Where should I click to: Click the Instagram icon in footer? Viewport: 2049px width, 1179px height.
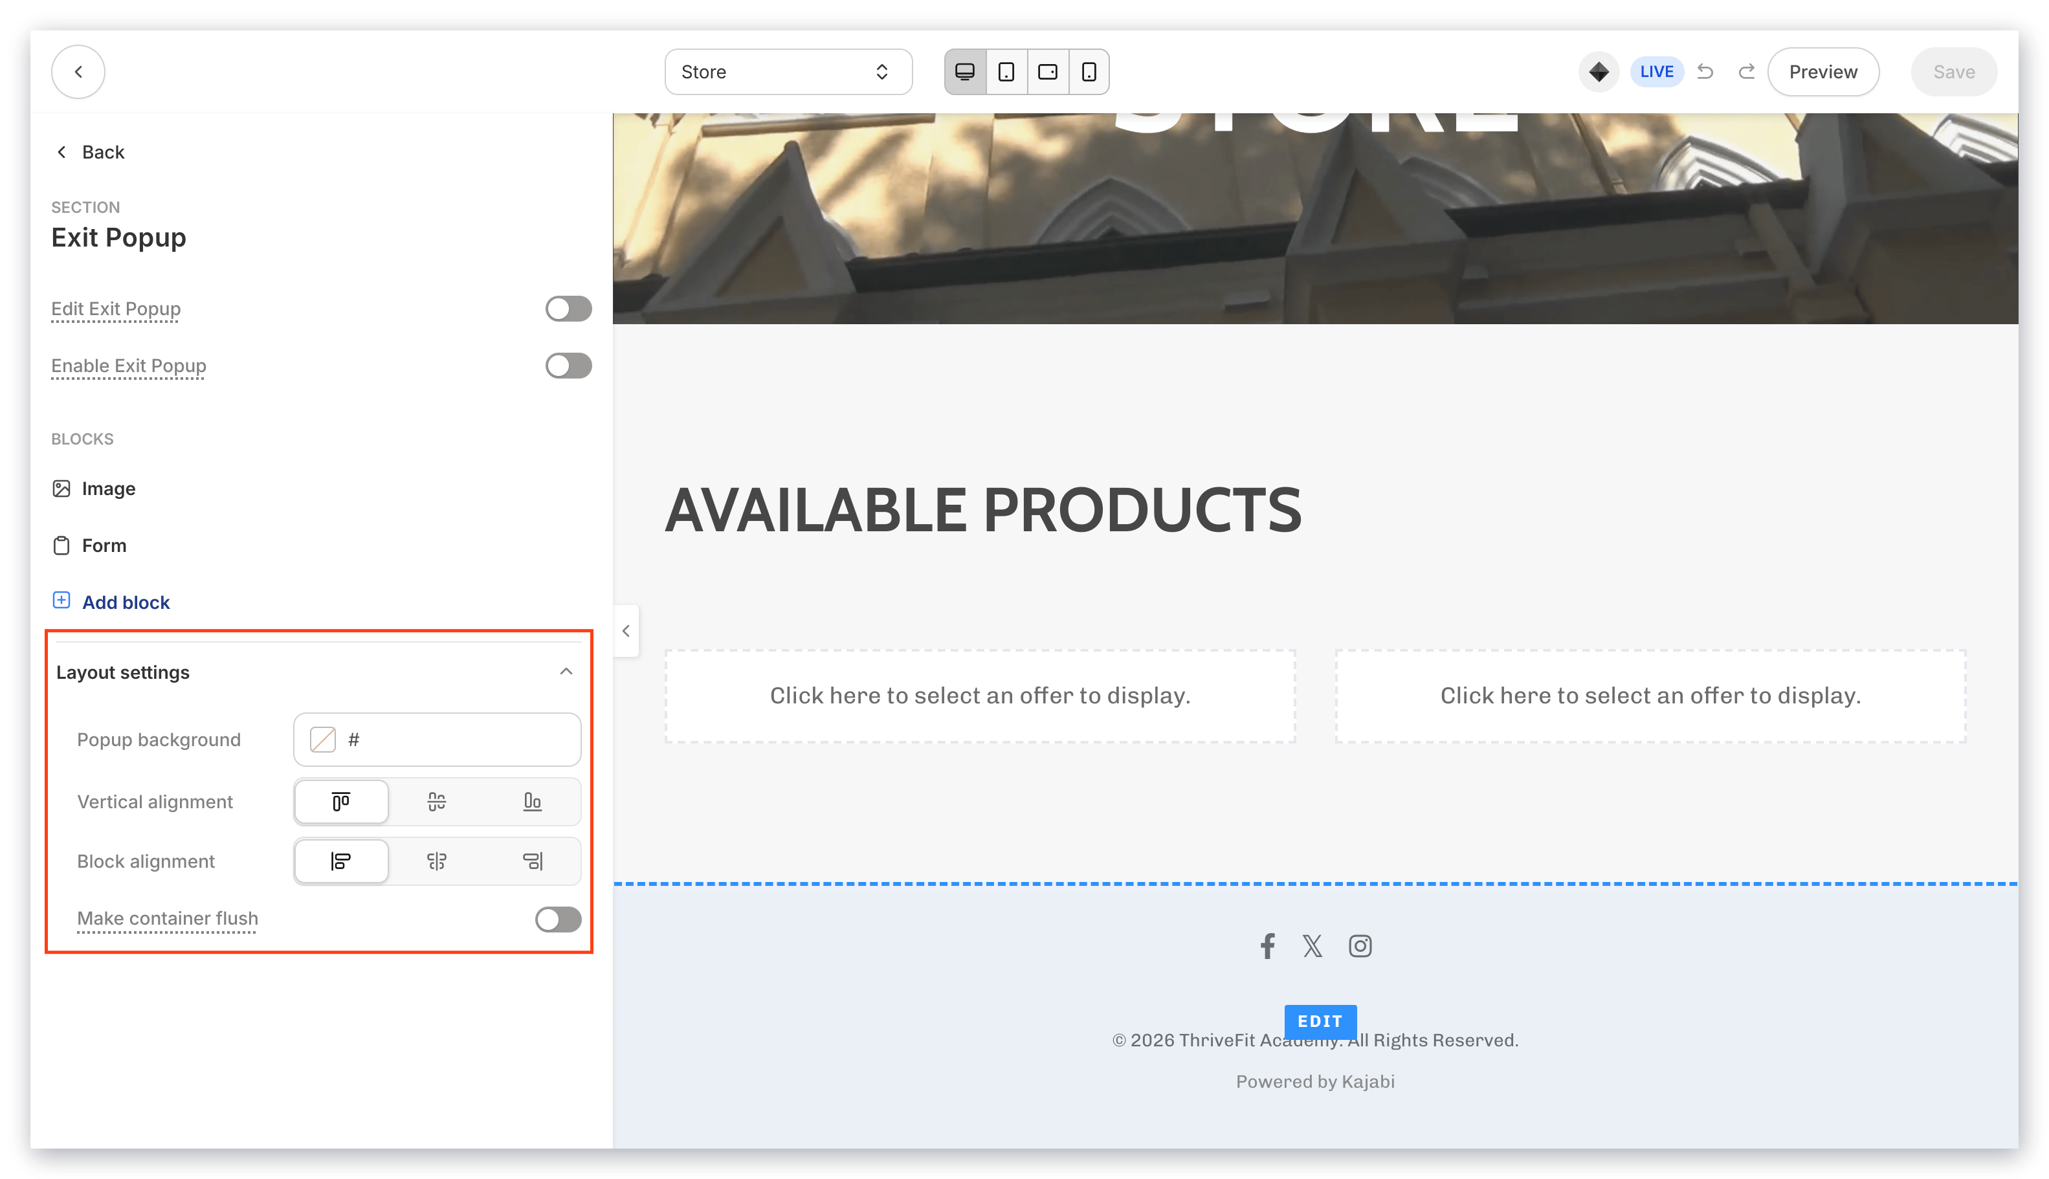(1360, 946)
